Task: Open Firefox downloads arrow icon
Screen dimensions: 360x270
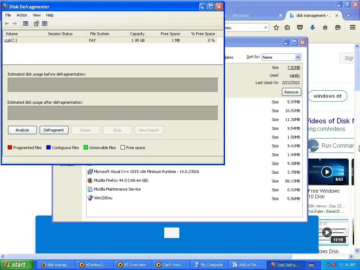Action: [312, 27]
